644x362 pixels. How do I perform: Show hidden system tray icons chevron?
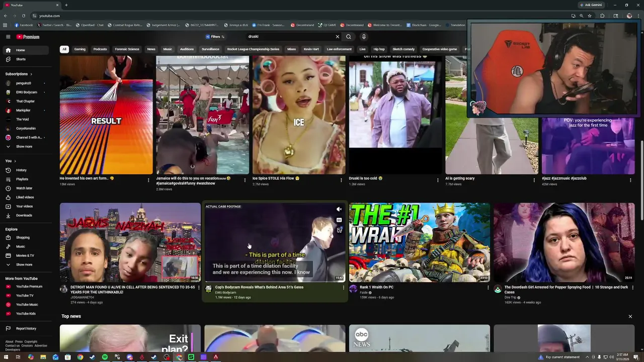587,357
